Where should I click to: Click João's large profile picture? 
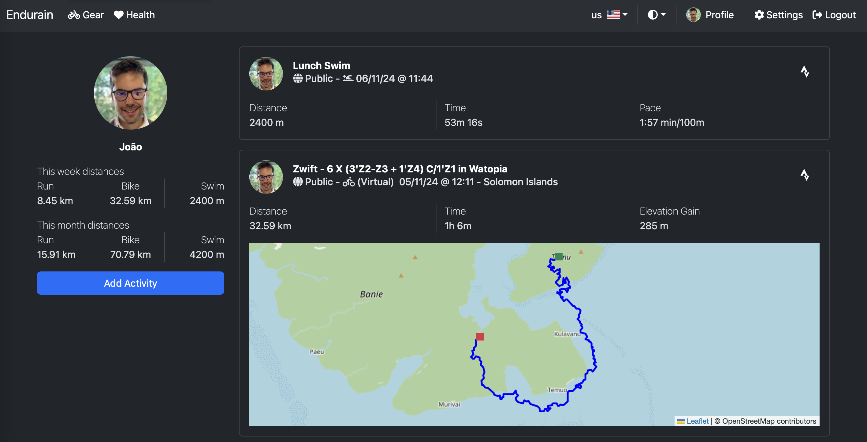(x=131, y=93)
